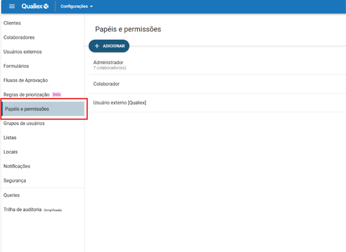
Task: Open Clientes in the sidebar
Action: tap(12, 23)
